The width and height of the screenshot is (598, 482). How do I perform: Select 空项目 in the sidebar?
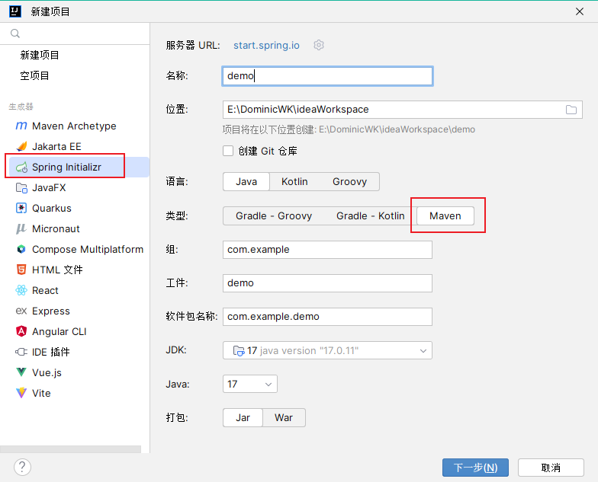35,75
